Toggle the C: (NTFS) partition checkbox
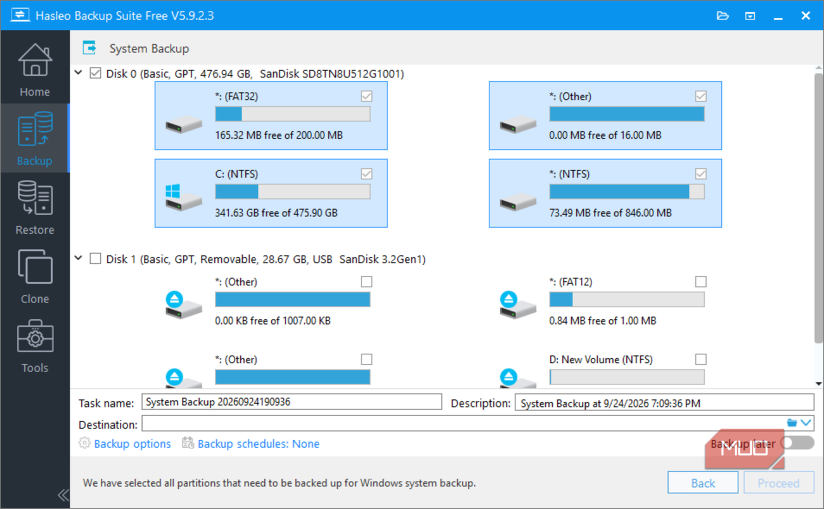The width and height of the screenshot is (824, 509). pos(366,173)
